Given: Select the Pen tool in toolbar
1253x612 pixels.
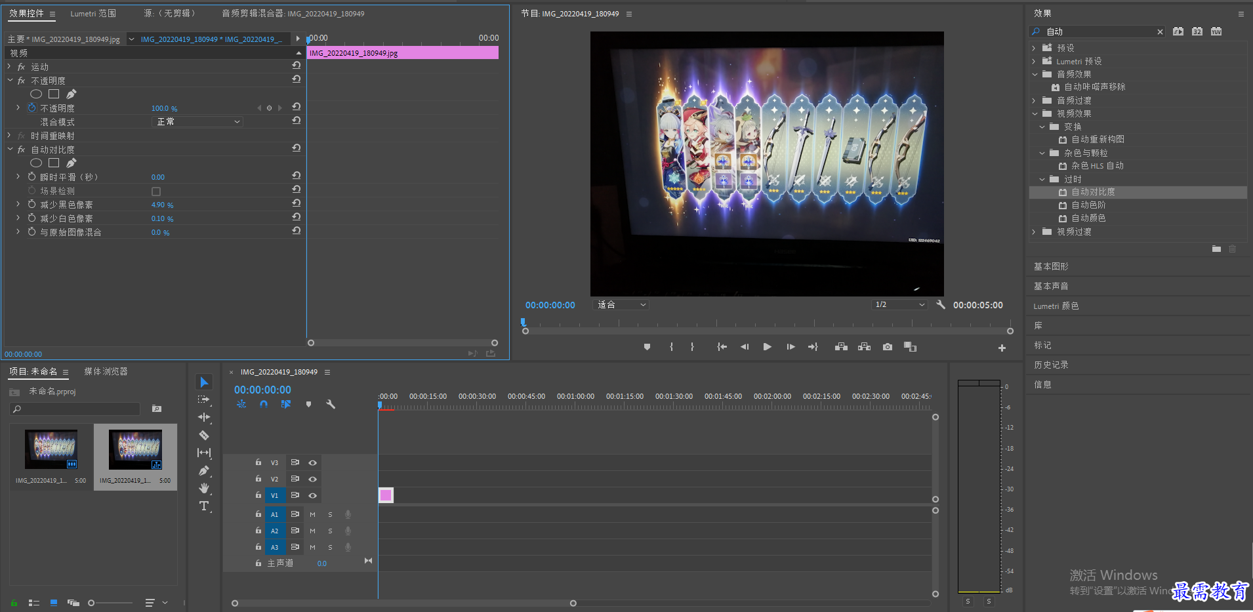Looking at the screenshot, I should (x=204, y=470).
